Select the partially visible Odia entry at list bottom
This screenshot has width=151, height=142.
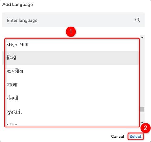coord(71,123)
